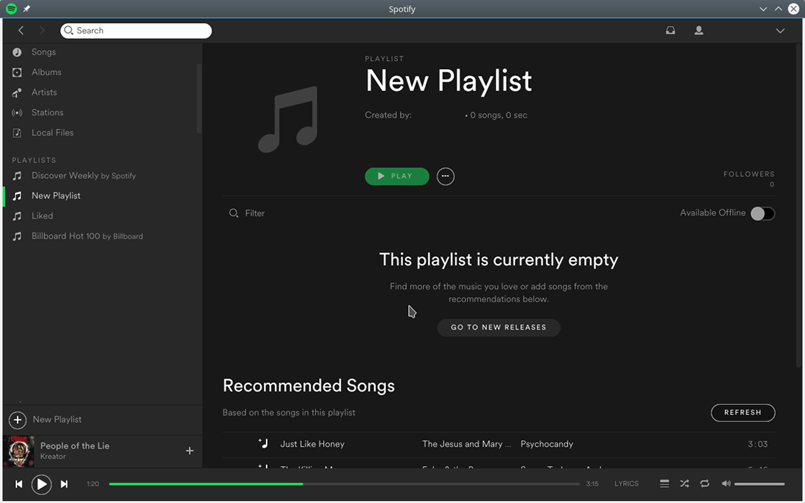The width and height of the screenshot is (805, 503).
Task: Expand the account dropdown chevron
Action: coord(780,31)
